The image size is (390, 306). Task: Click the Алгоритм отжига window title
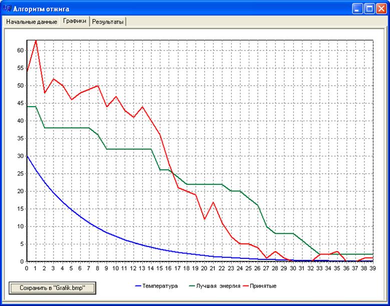click(x=41, y=9)
